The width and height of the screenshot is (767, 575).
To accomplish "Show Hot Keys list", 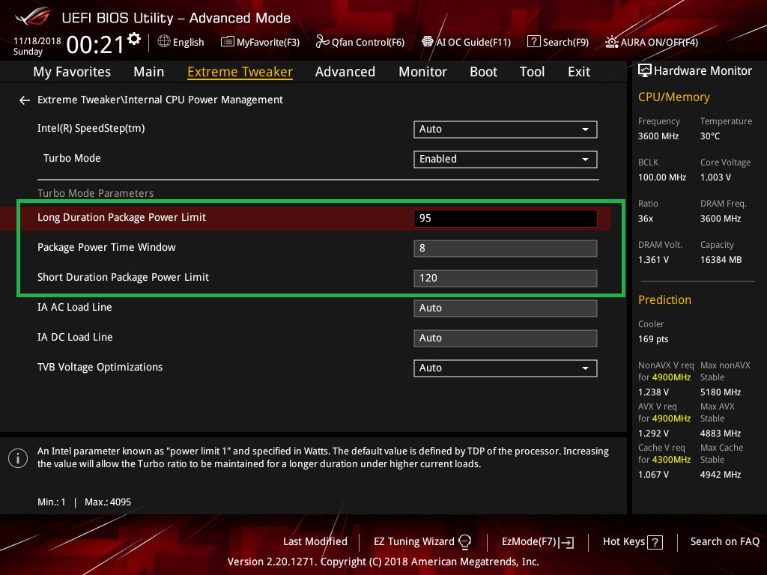I will coord(624,542).
